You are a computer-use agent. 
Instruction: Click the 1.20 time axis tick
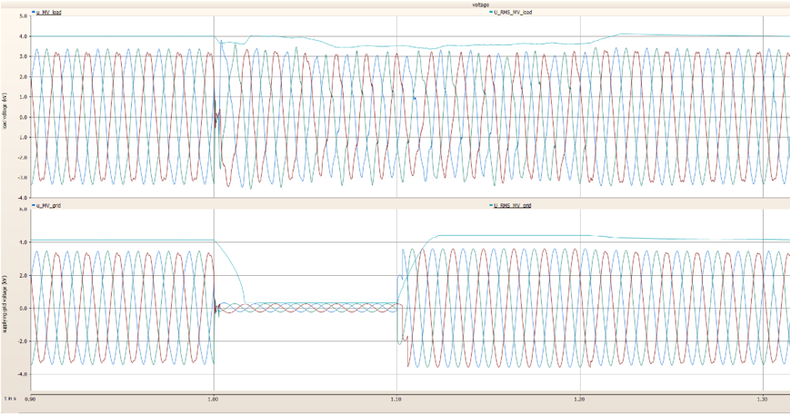pyautogui.click(x=580, y=399)
